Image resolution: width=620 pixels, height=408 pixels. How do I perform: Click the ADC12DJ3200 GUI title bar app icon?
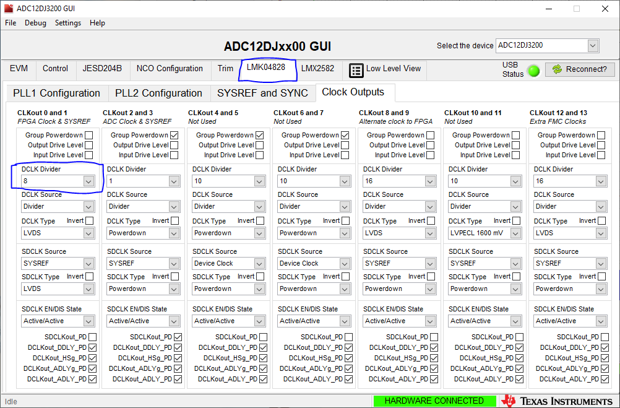pos(8,8)
